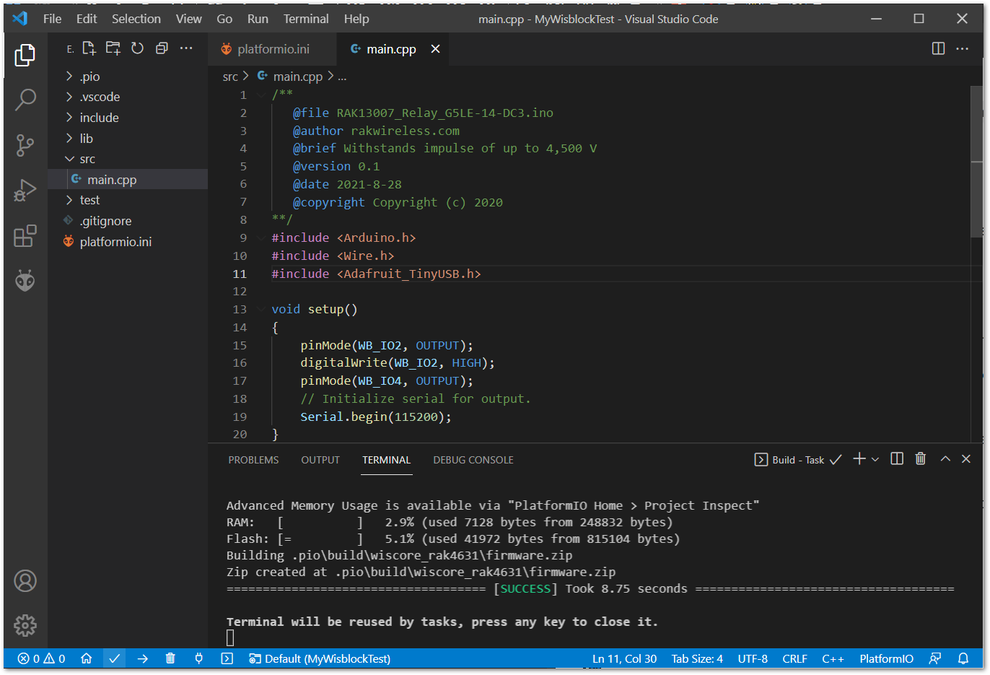The height and width of the screenshot is (675, 990).
Task: Open the terminal launch profile dropdown
Action: (875, 459)
